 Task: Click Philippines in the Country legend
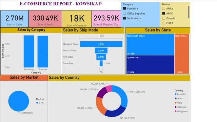tap(181, 111)
